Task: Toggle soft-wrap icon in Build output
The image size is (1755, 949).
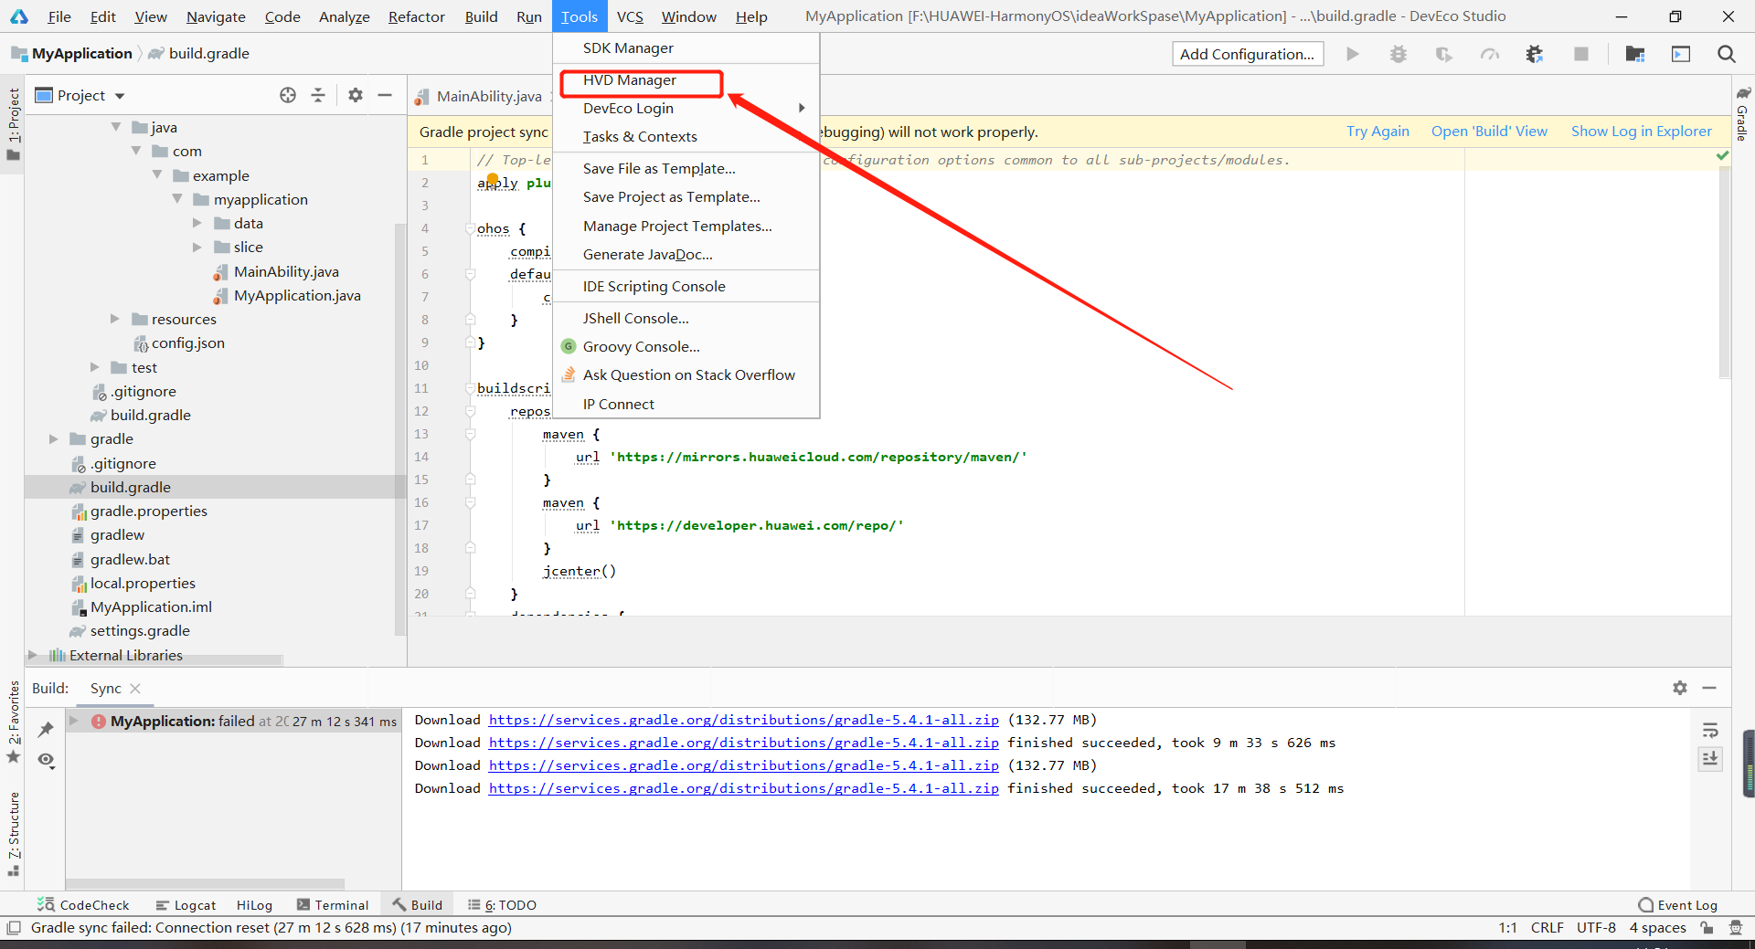Action: coord(1710,730)
